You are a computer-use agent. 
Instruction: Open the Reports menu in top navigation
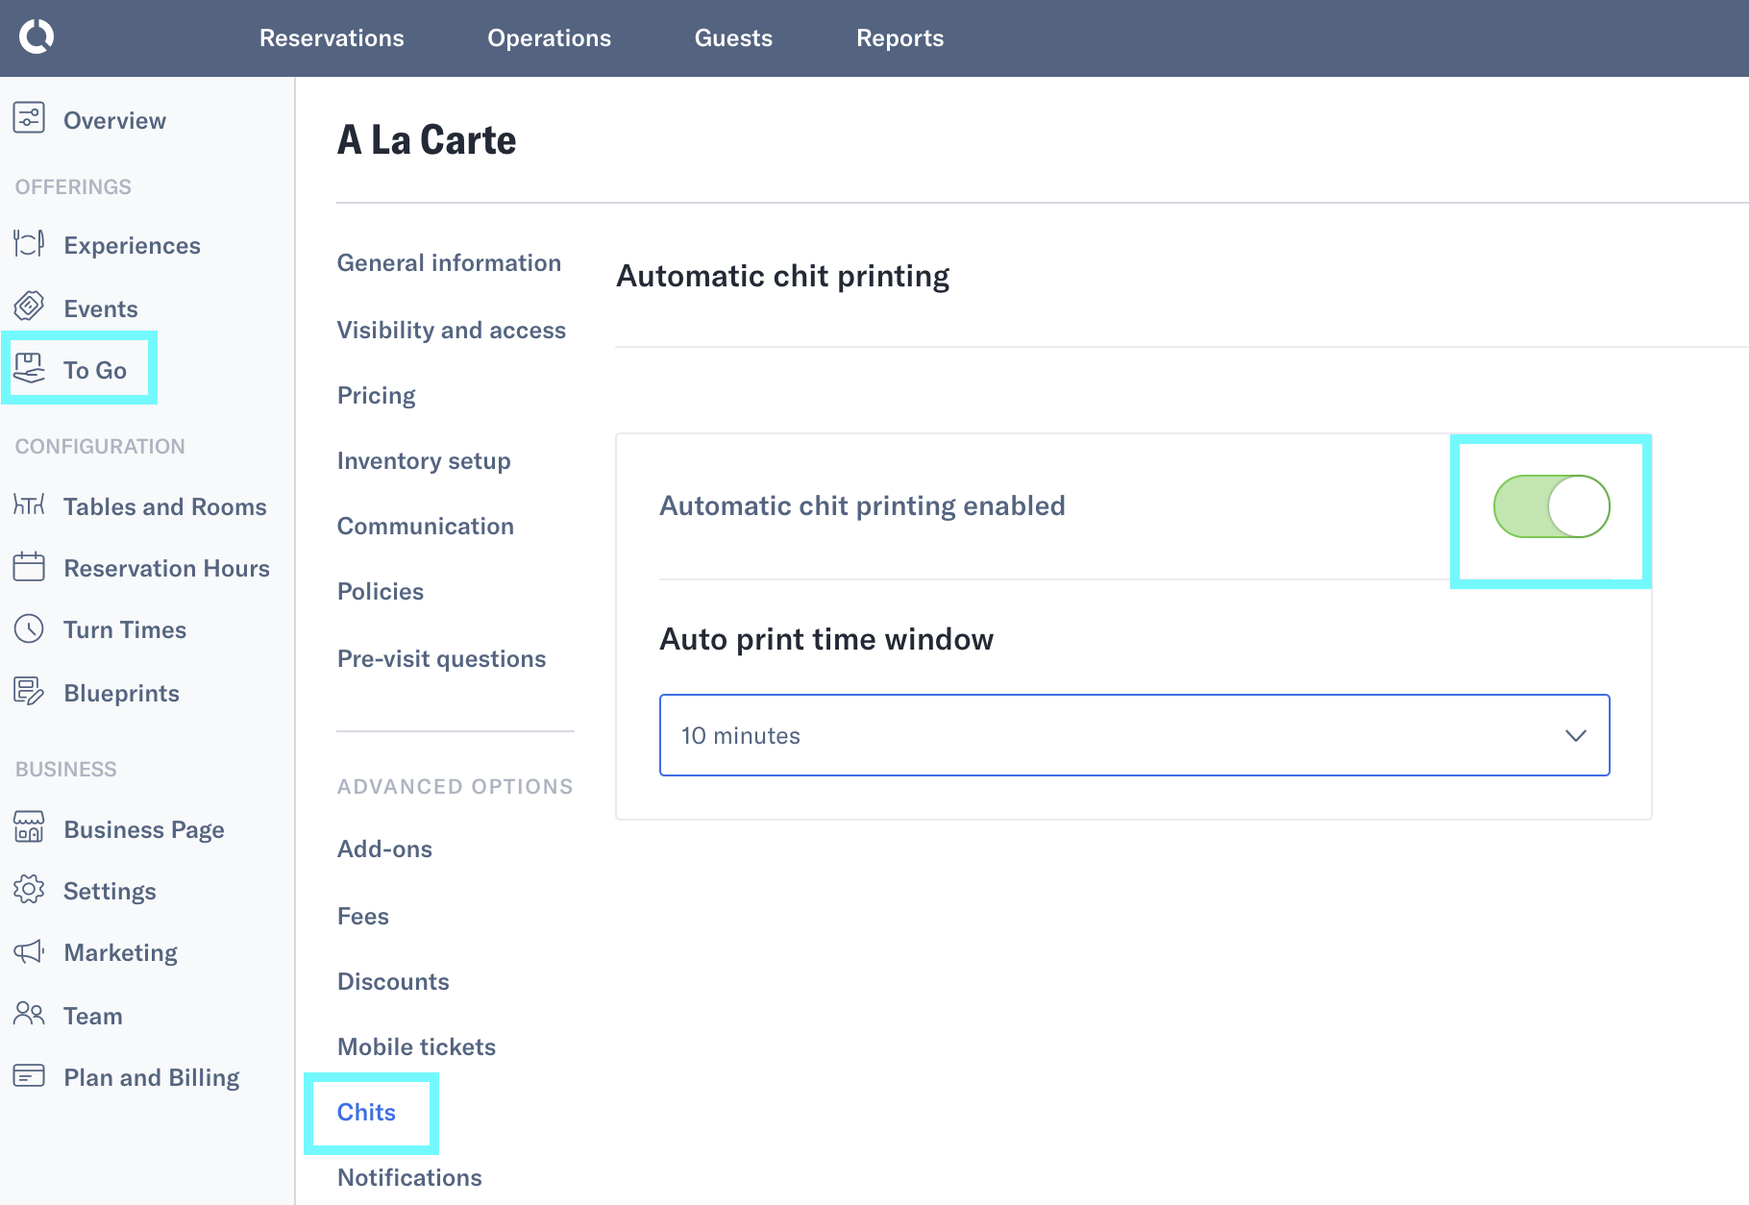tap(899, 38)
